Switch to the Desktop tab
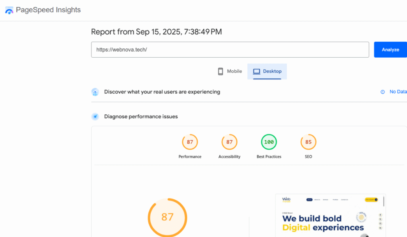The width and height of the screenshot is (407, 237). [x=267, y=71]
